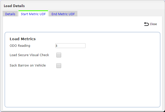Open the Details tab
Viewport: 165px width, 112px height.
pos(10,14)
